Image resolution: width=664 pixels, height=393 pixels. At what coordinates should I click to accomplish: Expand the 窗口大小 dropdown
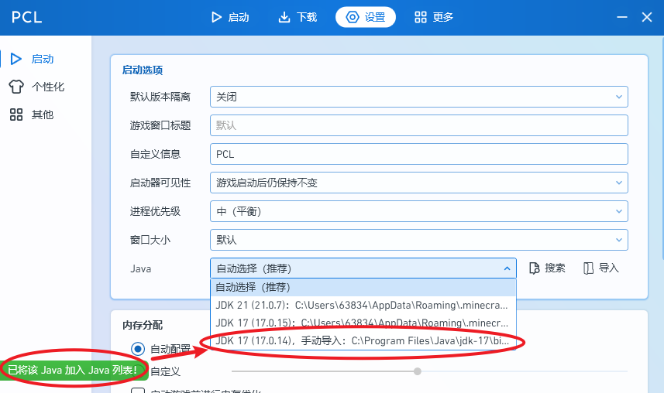click(419, 240)
